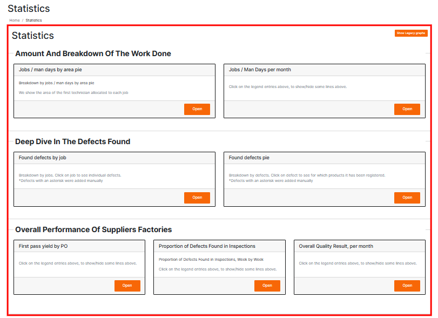Click 'Deep Dive In The Defects Found' heading
Image resolution: width=438 pixels, height=318 pixels.
[x=72, y=141]
